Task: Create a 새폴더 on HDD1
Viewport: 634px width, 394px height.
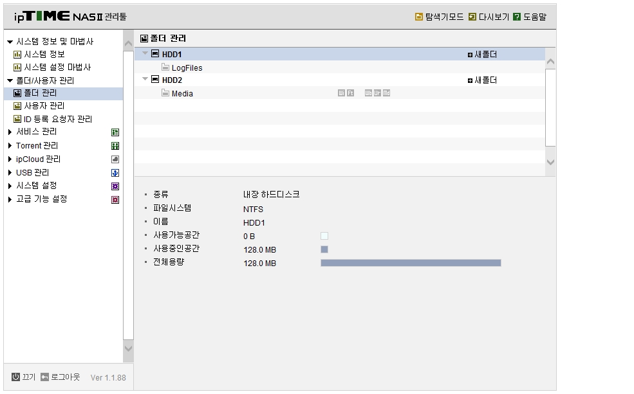Action: pyautogui.click(x=482, y=55)
